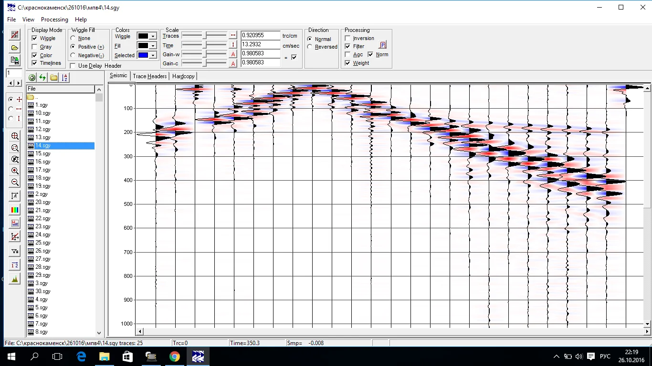Expand the Selected color dropdown
Viewport: 652px width, 366px height.
[153, 55]
